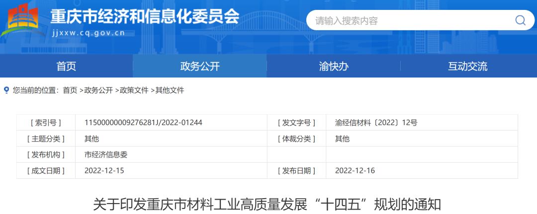This screenshot has height=214, width=537.
Task: Open the 首页 navigation tab
Action: point(67,66)
